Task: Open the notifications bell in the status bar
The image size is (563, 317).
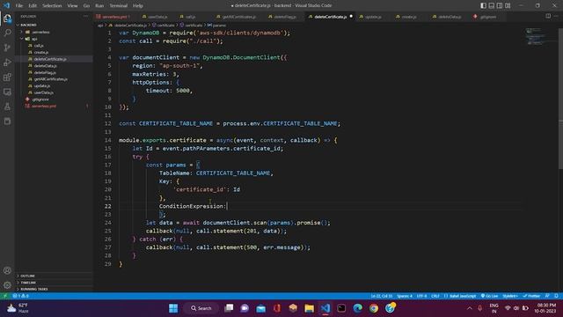Action: (556, 296)
